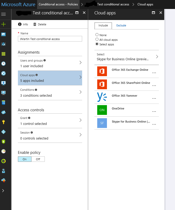Turn Enable policy On
This screenshot has width=175, height=210.
[25, 159]
